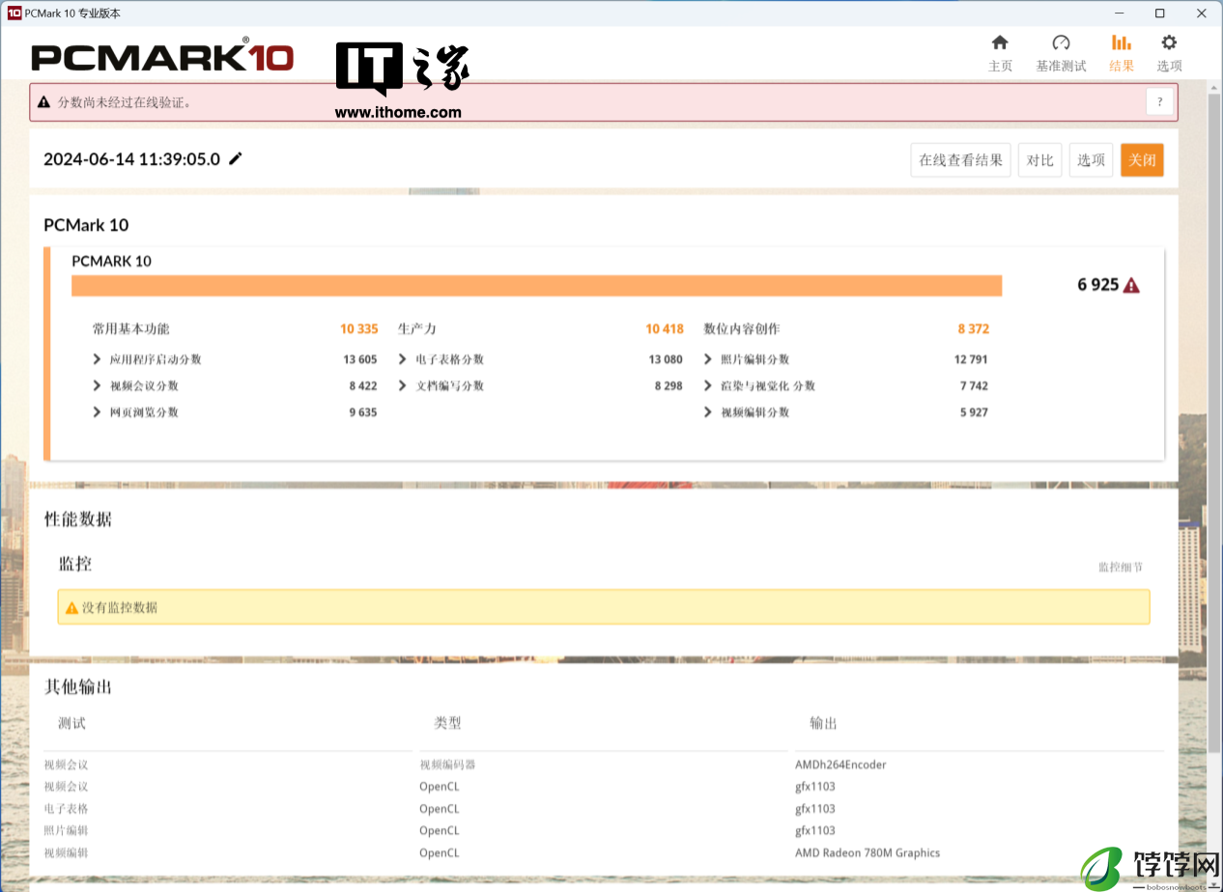Click the 5 927 video editing score value
Viewport: 1223px width, 892px height.
[975, 412]
